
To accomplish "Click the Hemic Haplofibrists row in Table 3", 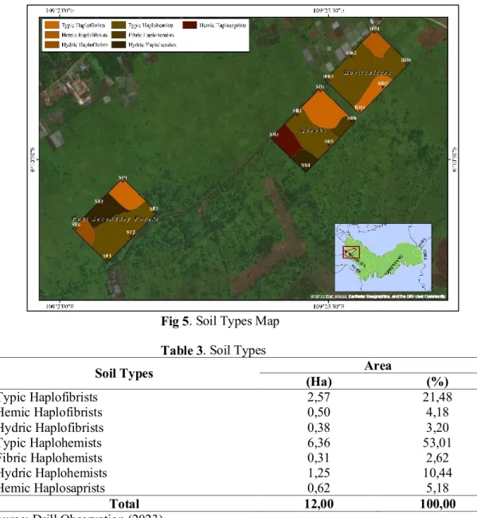I will pyautogui.click(x=238, y=412).
